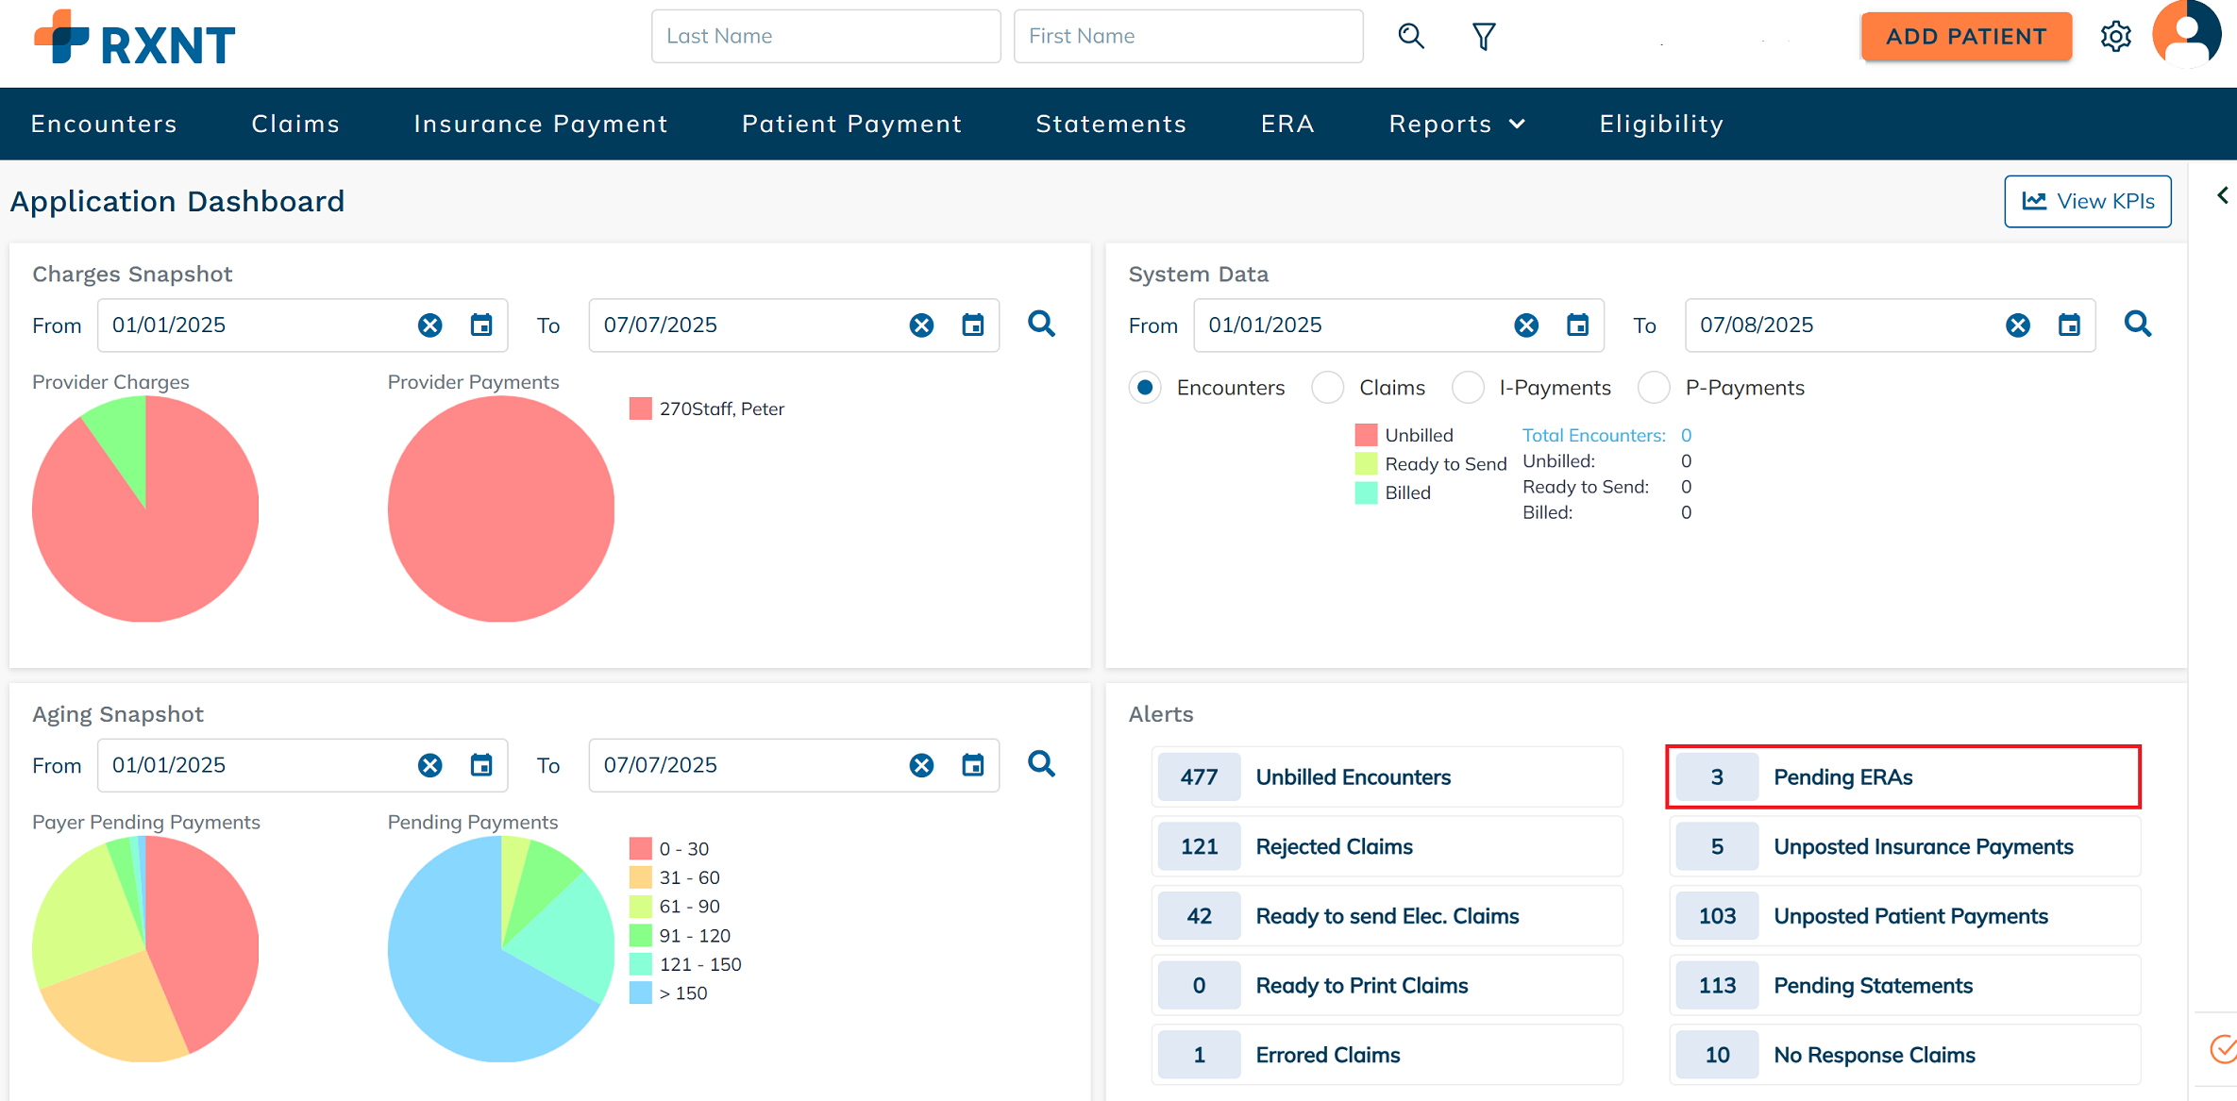The width and height of the screenshot is (2237, 1101).
Task: Collapse the right side panel chevron
Action: (2223, 195)
